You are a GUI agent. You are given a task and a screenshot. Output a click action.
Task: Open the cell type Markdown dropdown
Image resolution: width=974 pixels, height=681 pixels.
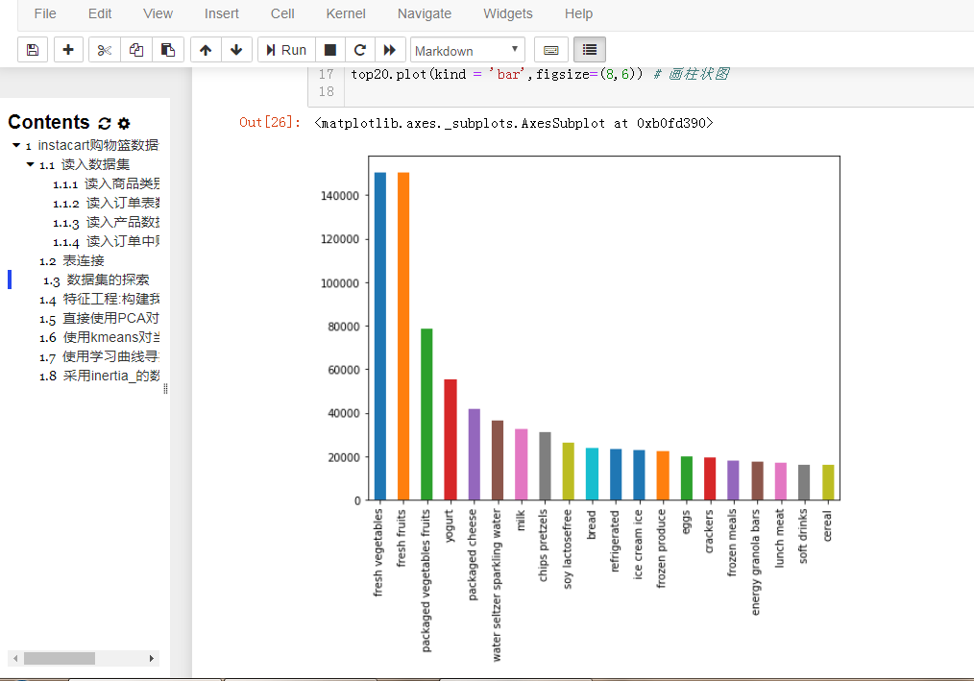(467, 50)
